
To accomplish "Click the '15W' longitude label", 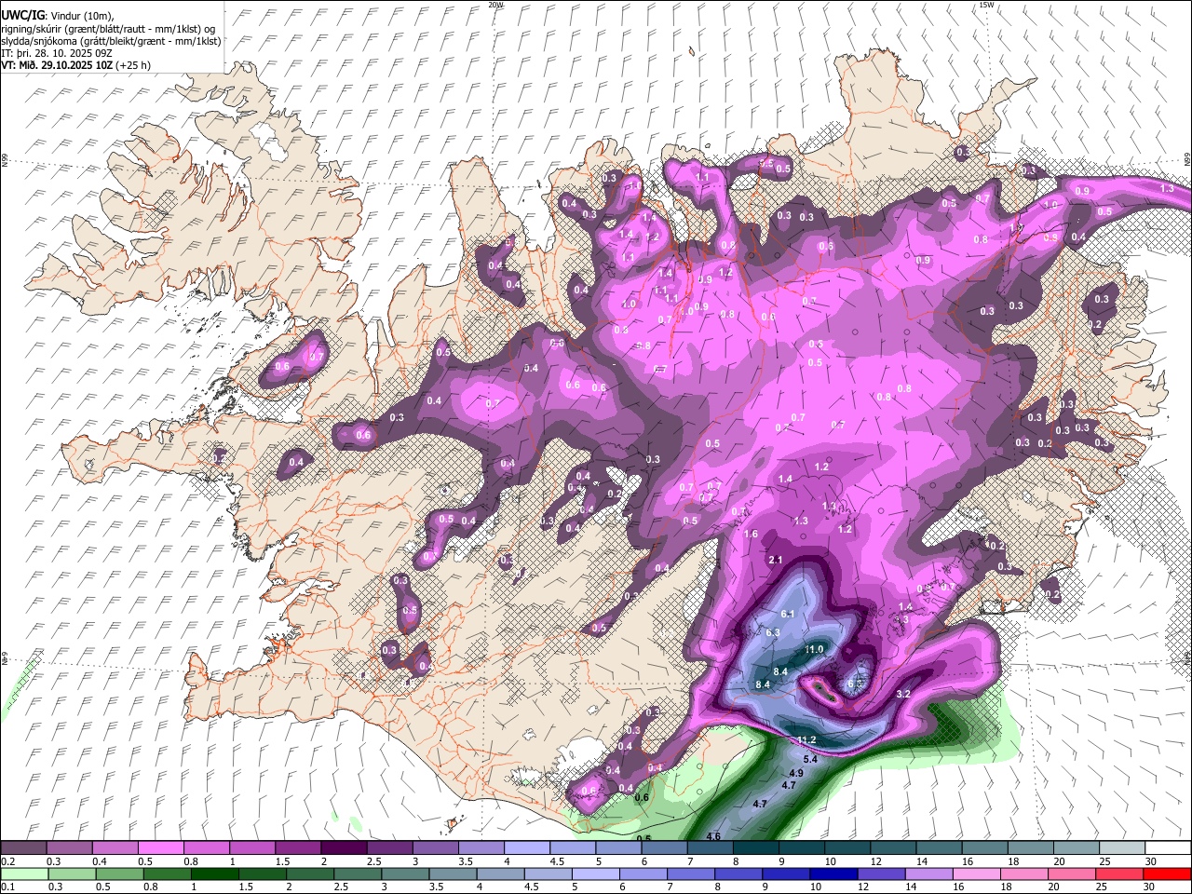I will [986, 5].
